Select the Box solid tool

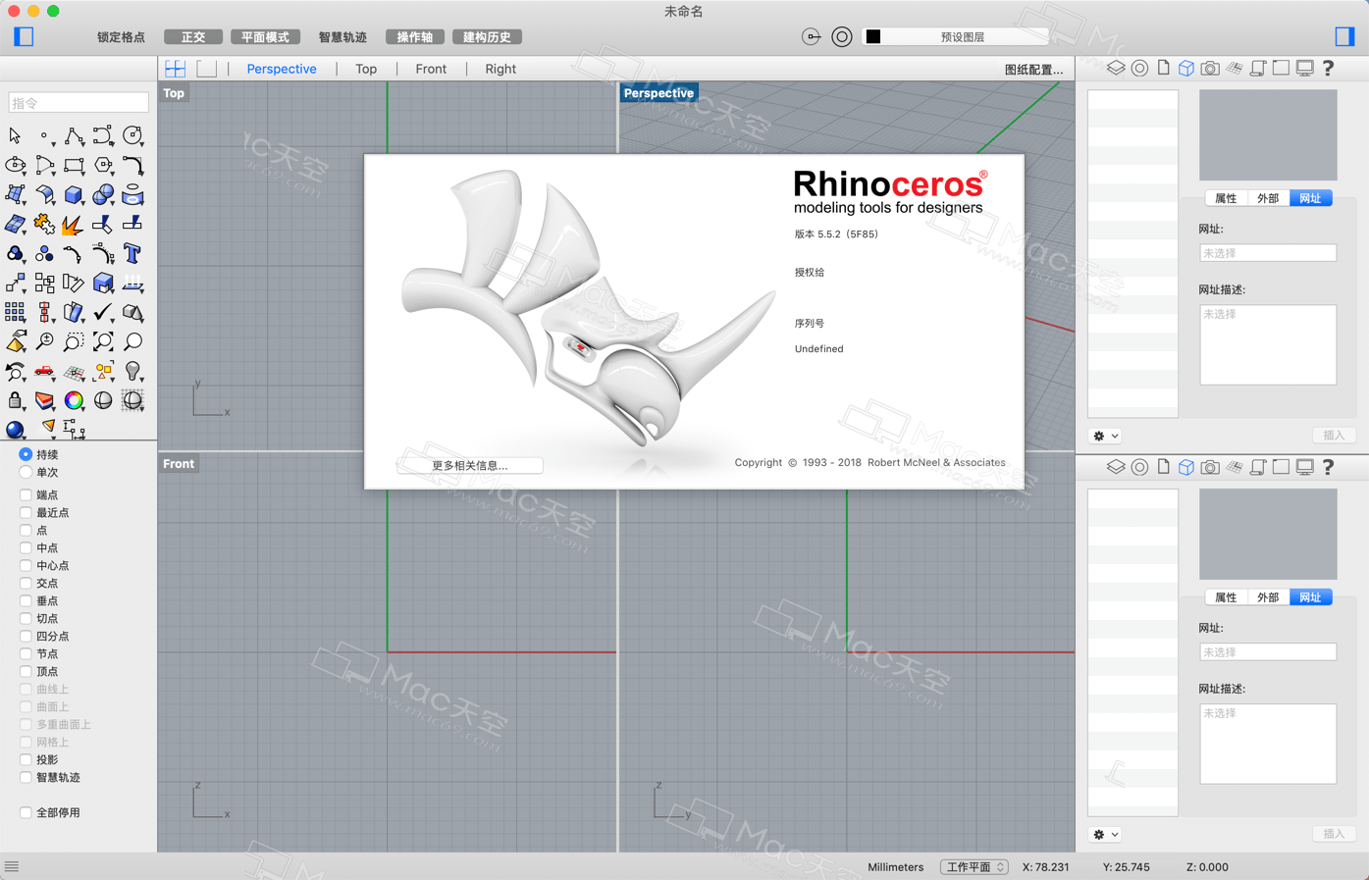74,194
